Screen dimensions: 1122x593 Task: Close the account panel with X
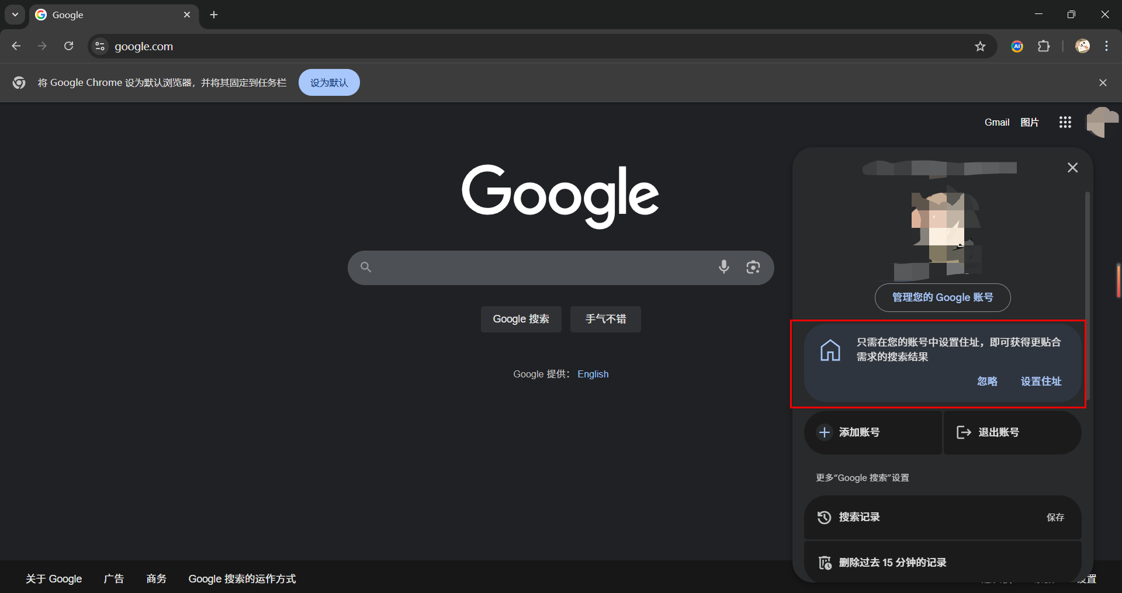click(1073, 168)
